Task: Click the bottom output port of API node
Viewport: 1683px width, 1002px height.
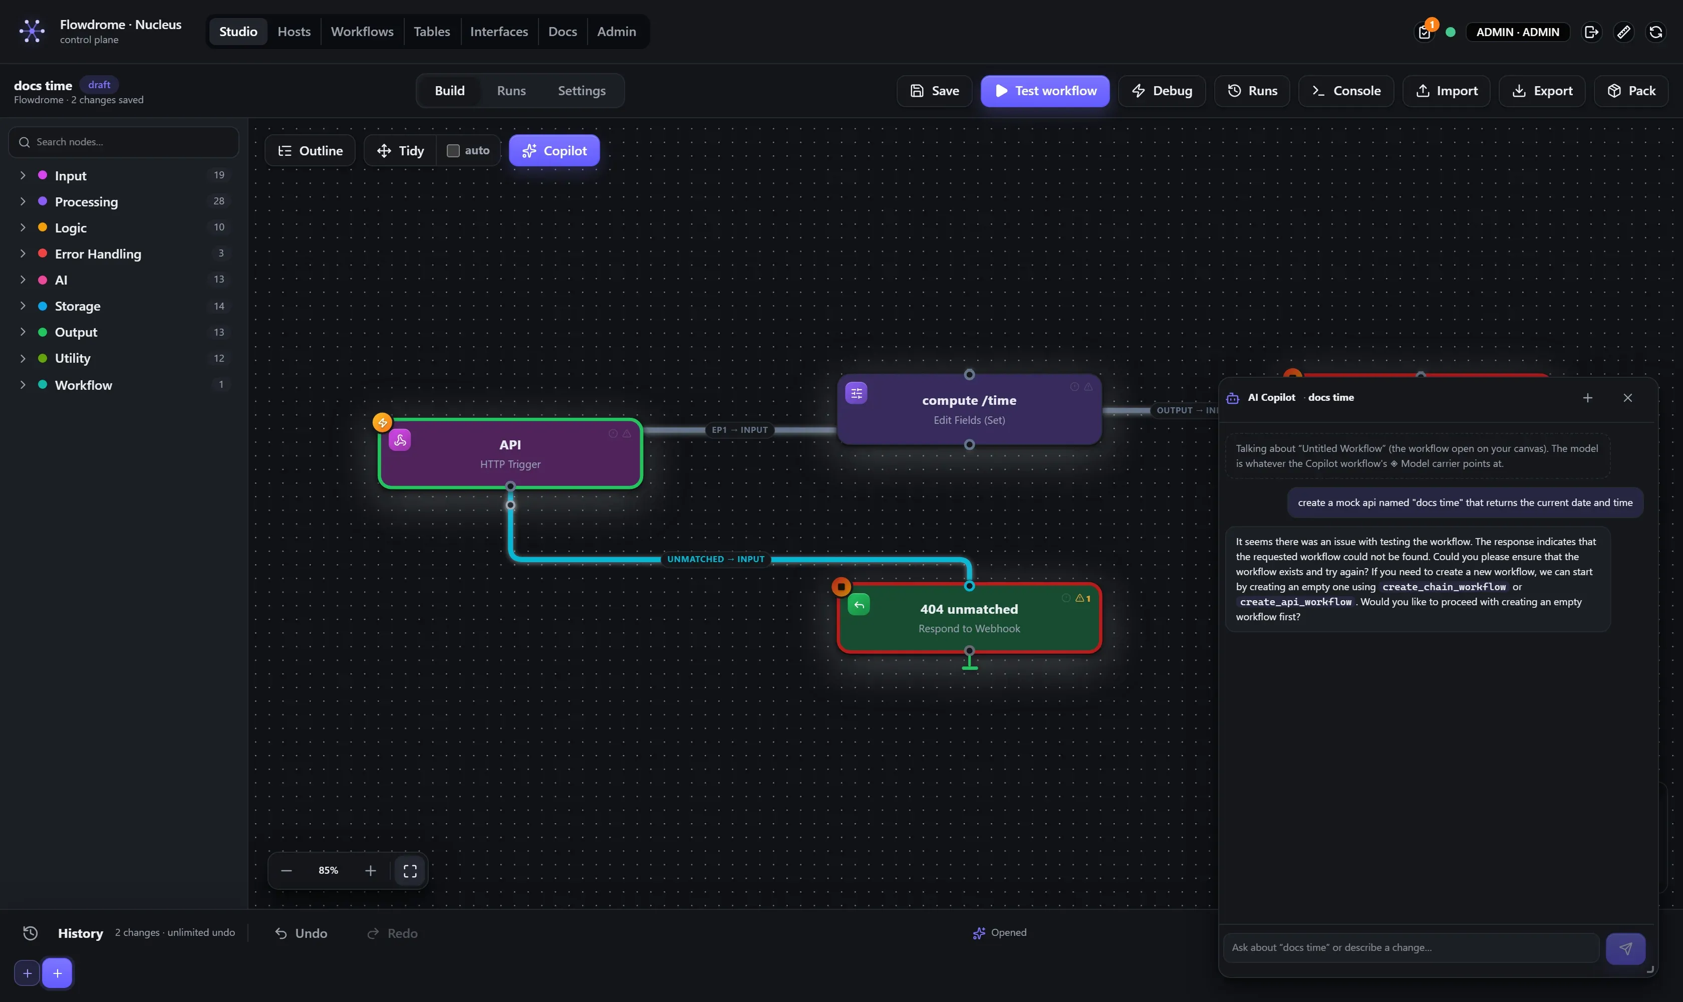Action: 510,487
